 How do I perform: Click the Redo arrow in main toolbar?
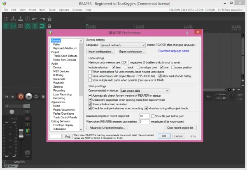pyautogui.click(x=42, y=19)
